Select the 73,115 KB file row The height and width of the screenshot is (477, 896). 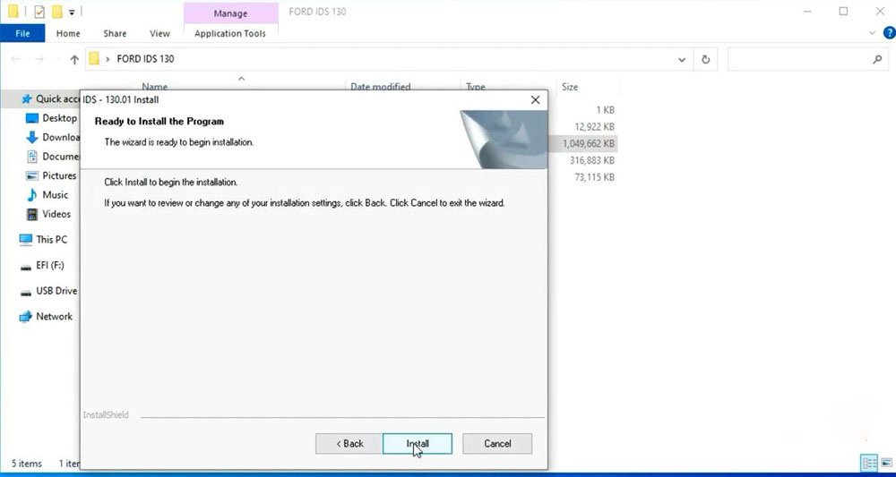[x=594, y=177]
